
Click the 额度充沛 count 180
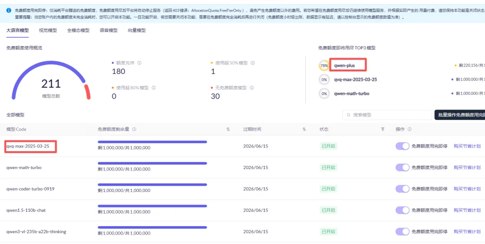coord(119,71)
